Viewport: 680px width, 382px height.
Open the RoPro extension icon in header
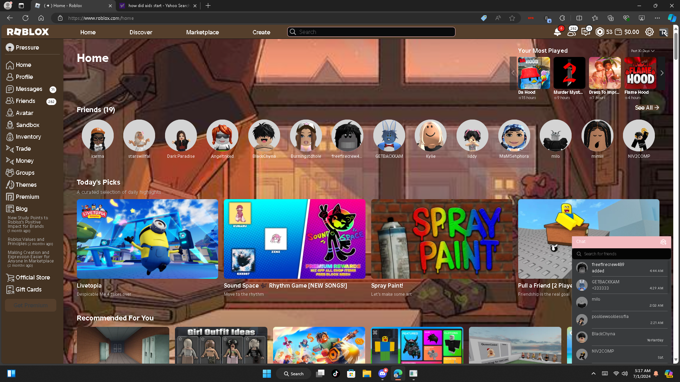663,32
